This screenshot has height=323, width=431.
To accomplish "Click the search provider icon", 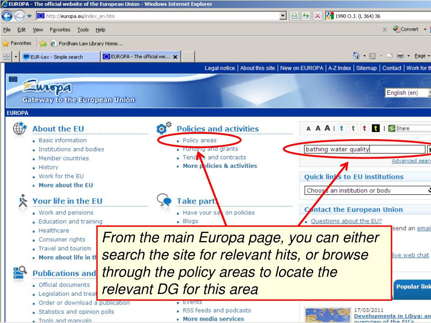I will pos(330,16).
